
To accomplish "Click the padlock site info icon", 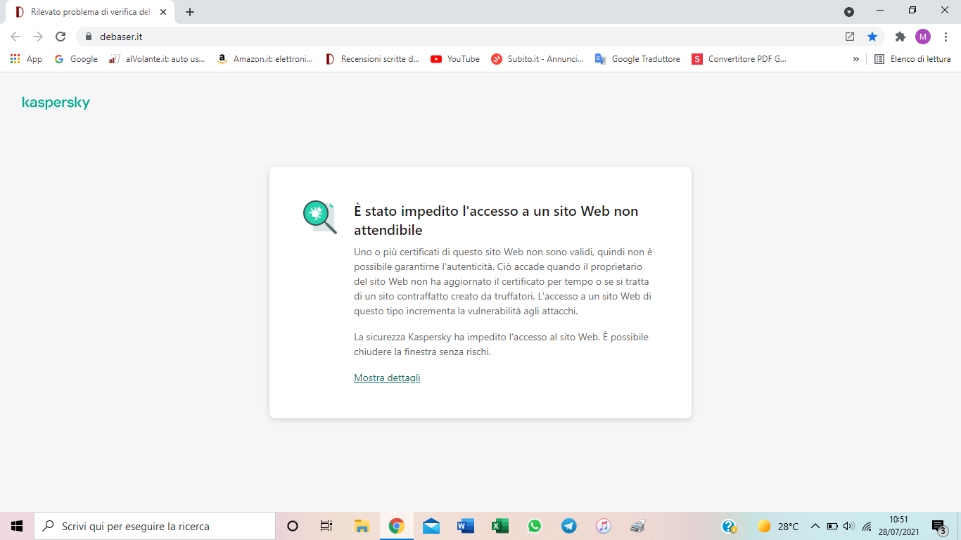I will (x=89, y=37).
